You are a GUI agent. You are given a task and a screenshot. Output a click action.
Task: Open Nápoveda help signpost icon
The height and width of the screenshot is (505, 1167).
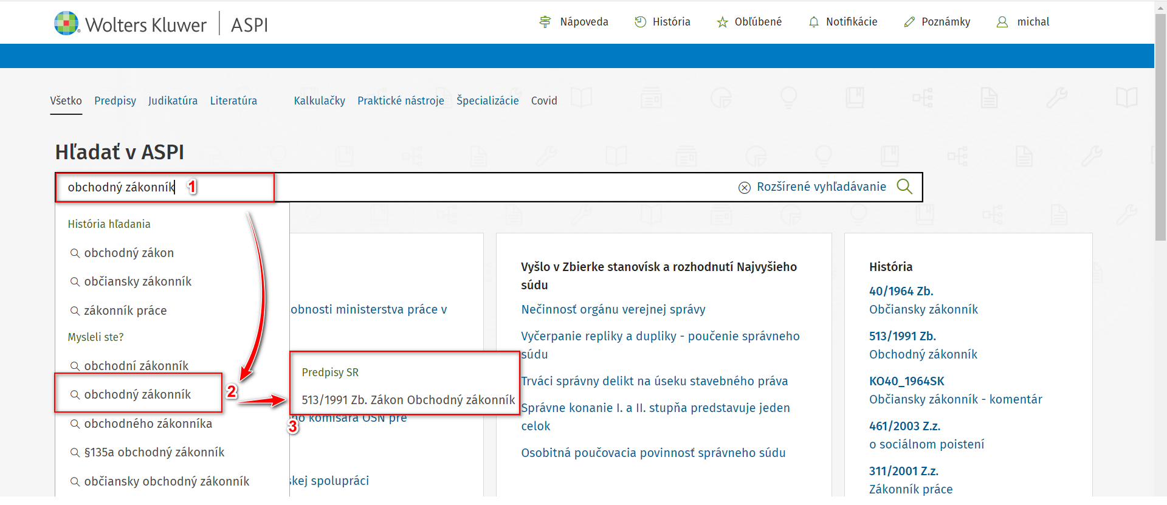(545, 22)
